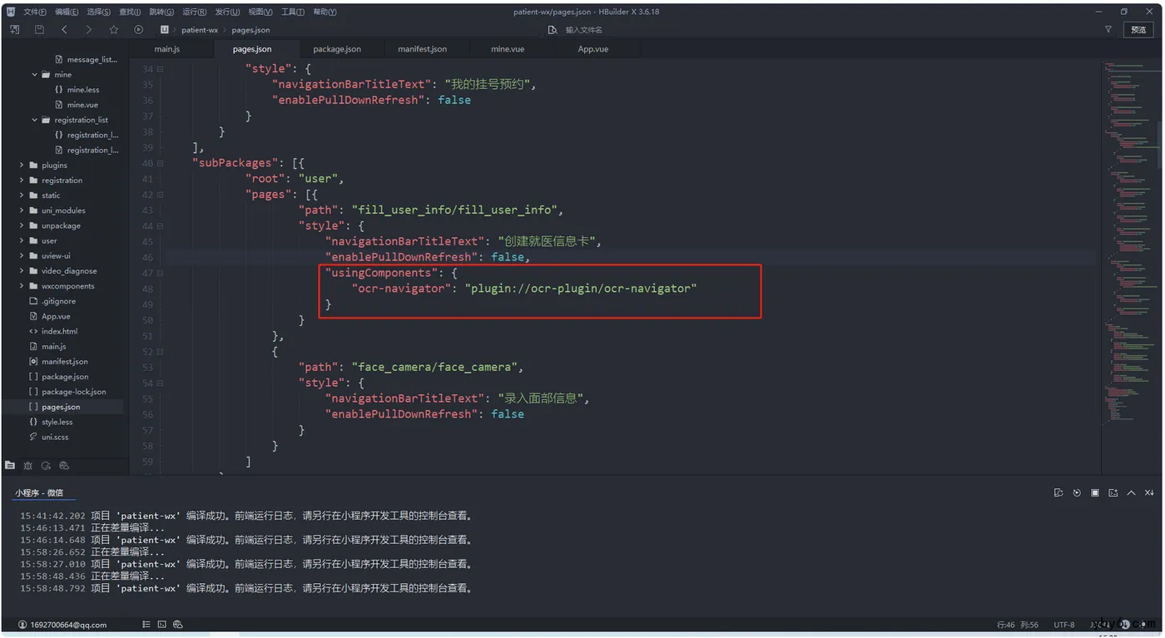Switch to the package.json tab
This screenshot has width=1165, height=638.
(x=337, y=49)
